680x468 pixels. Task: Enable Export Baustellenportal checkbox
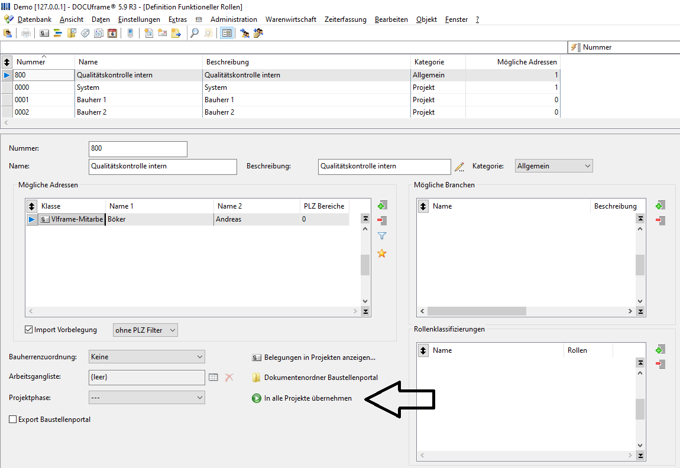[x=12, y=419]
